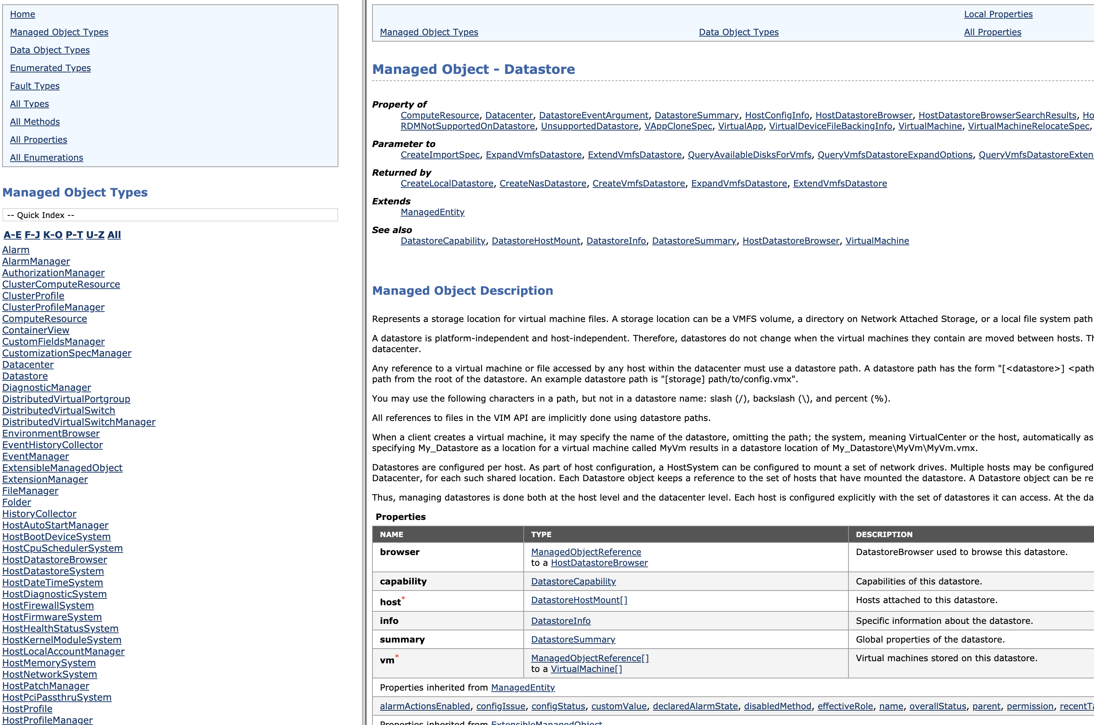Show the K-O managed object types
1094x725 pixels.
click(x=53, y=235)
